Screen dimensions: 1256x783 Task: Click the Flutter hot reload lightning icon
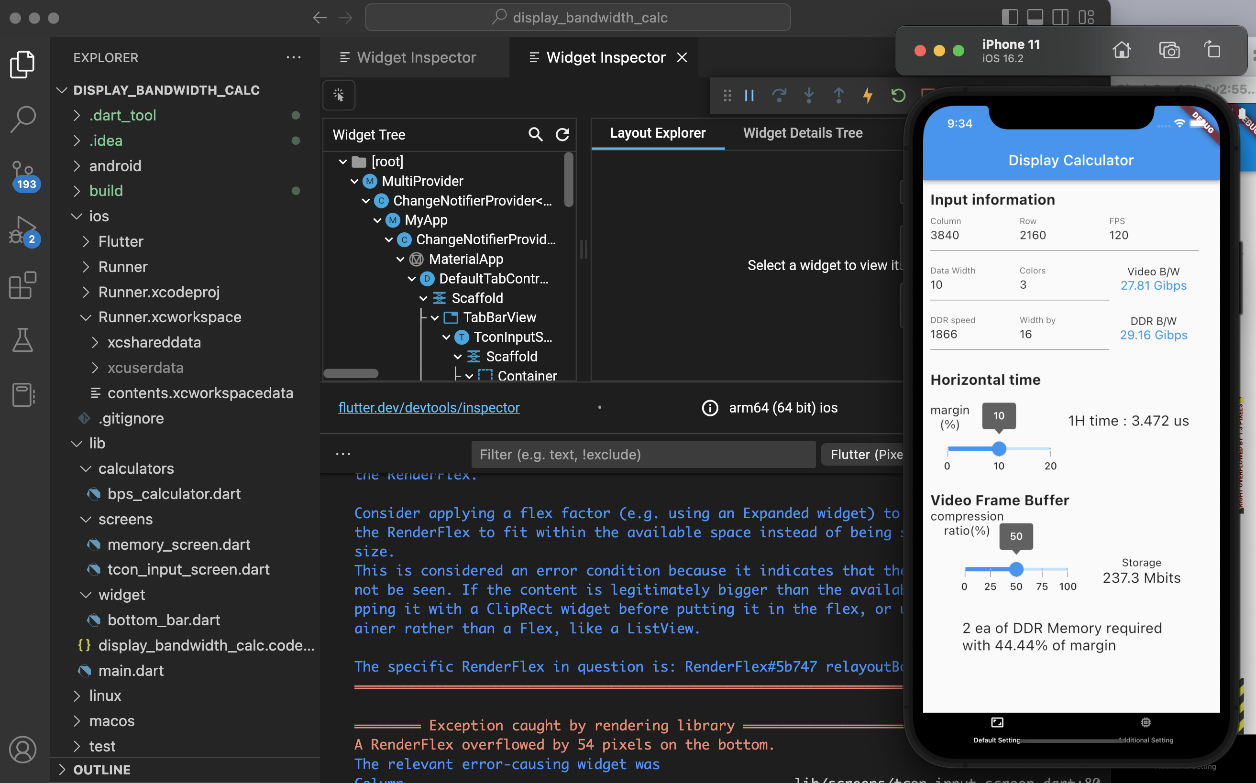(x=868, y=95)
